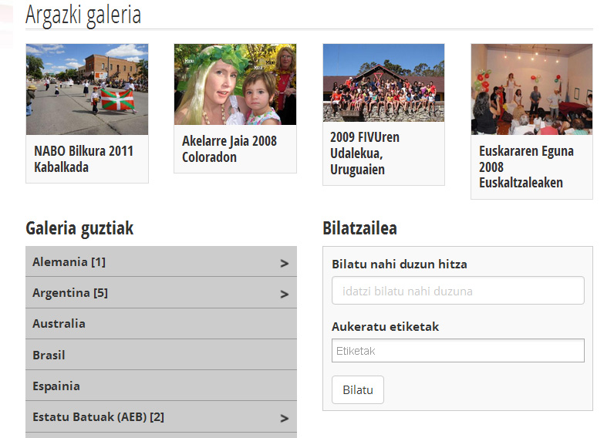Open 2009 FIVUren Udalekua group photo
This screenshot has height=438, width=614.
click(x=383, y=83)
